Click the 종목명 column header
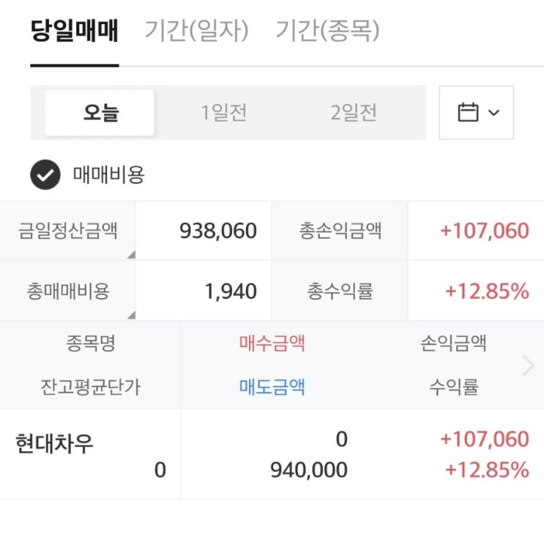Image resolution: width=544 pixels, height=545 pixels. pos(90,343)
